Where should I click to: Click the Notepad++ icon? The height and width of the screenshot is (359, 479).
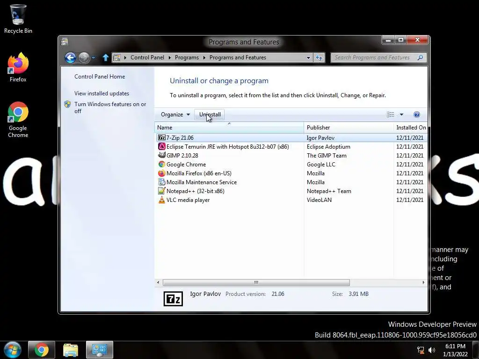pos(161,191)
